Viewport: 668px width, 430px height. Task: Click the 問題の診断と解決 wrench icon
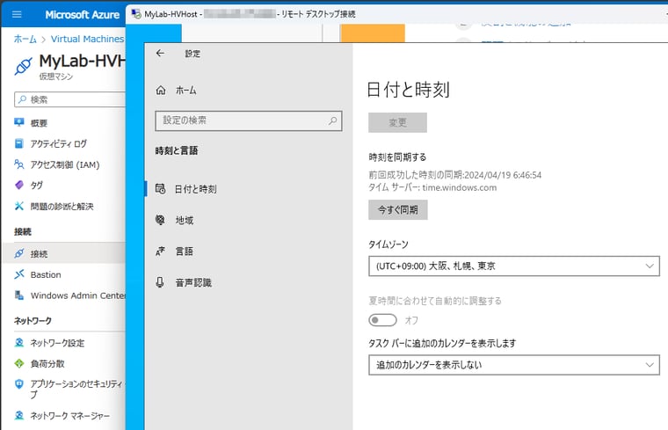(18, 207)
